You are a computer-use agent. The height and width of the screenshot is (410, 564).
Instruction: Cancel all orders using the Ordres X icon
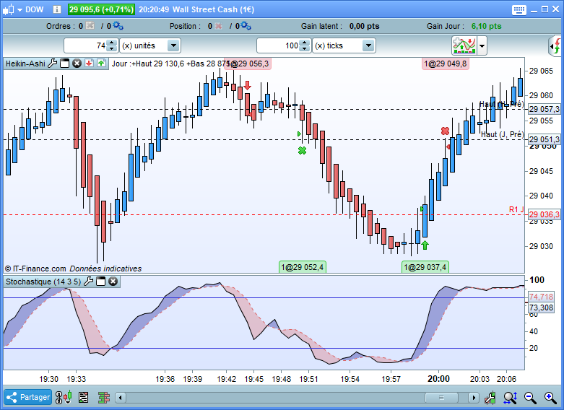click(90, 25)
